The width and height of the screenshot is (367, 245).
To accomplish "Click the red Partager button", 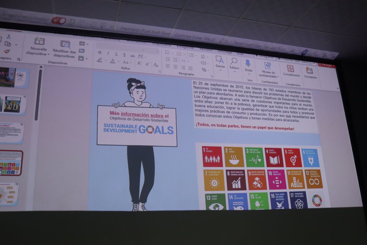I will (x=326, y=65).
